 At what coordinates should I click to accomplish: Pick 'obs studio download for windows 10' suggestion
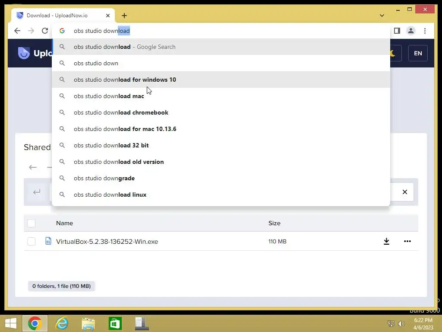221,80
